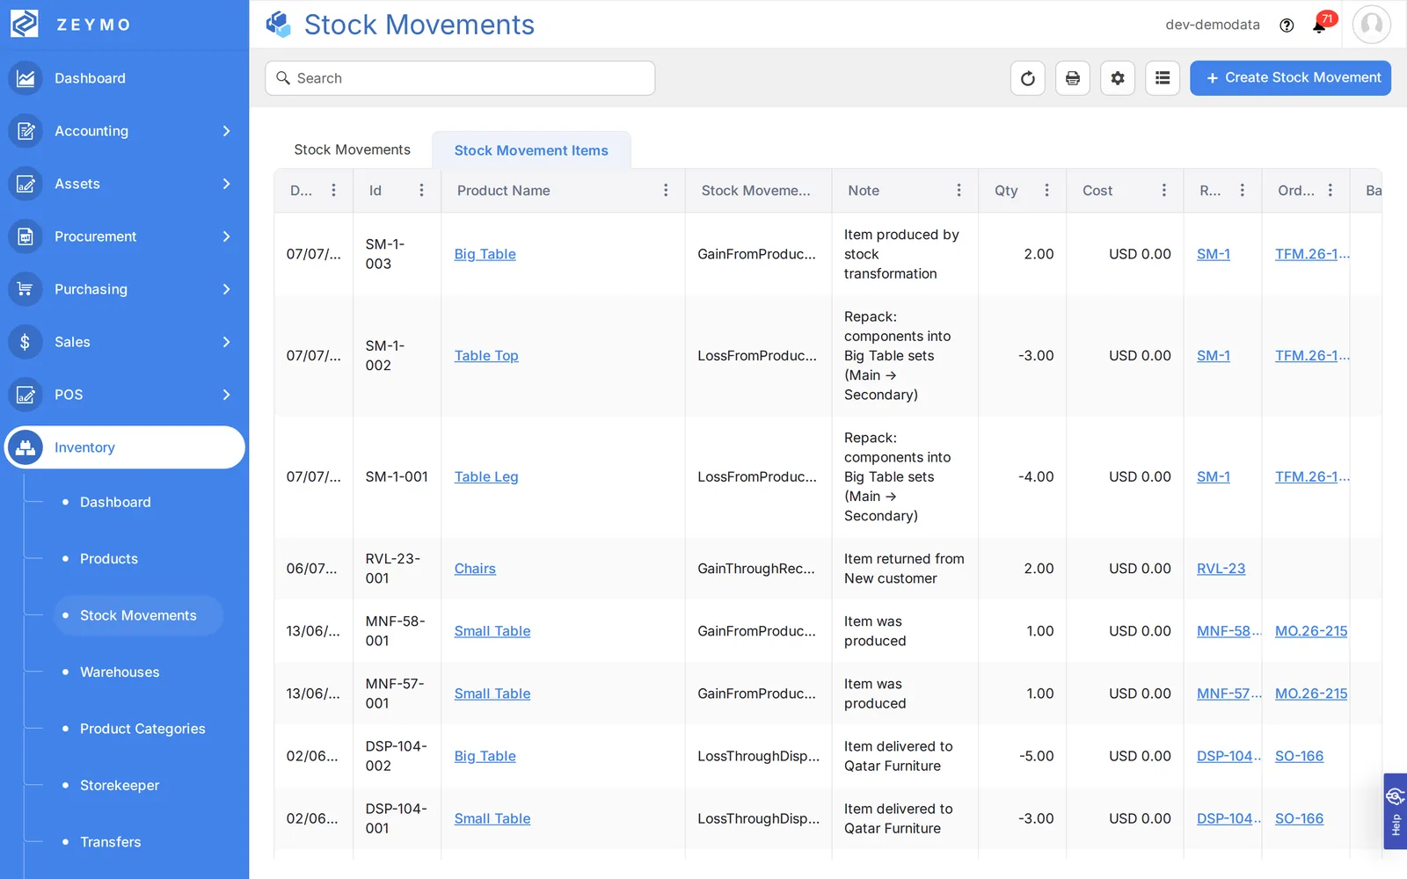
Task: Click the Sales dollar icon
Action: (26, 342)
